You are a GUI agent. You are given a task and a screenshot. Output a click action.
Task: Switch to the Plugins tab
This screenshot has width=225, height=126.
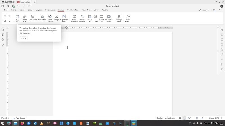[x=105, y=10]
